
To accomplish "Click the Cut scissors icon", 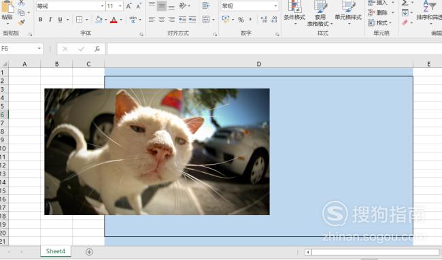I will tap(22, 3).
